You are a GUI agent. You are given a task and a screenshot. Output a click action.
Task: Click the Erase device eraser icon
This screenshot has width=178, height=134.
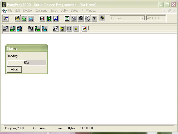(x=56, y=29)
